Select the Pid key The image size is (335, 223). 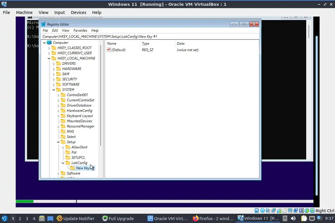tap(74, 152)
